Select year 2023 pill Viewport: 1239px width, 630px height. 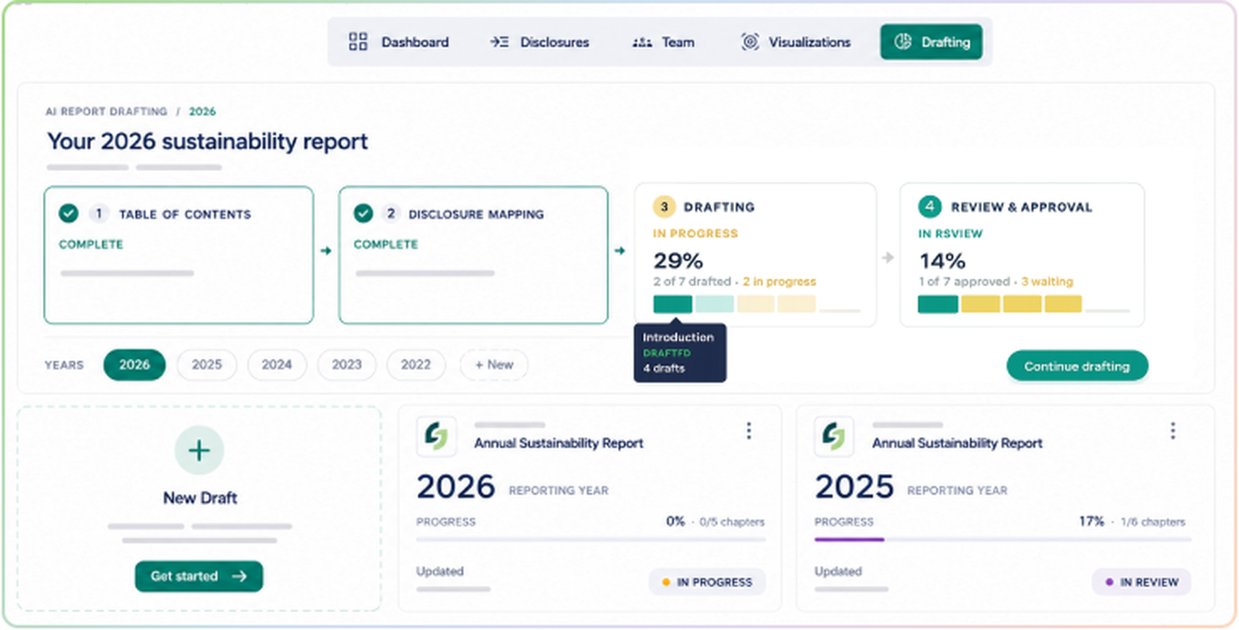tap(346, 364)
